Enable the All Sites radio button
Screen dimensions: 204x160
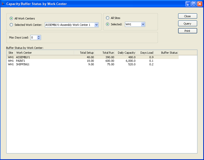[x=107, y=18]
